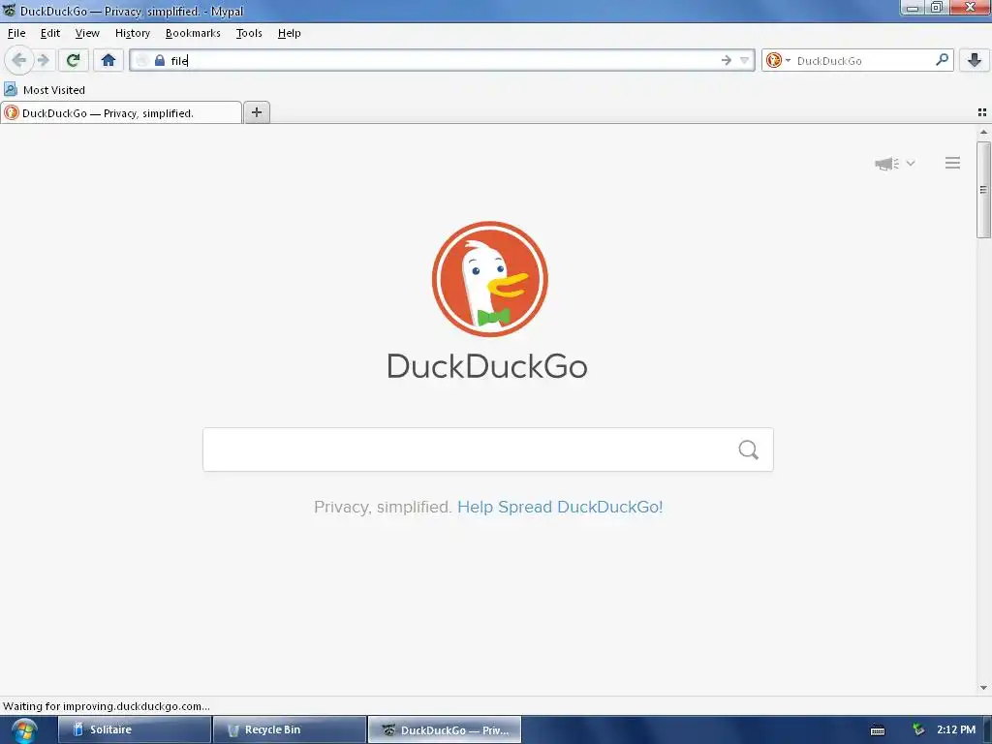
Task: Click the DuckDuckGo wordmark text
Action: tap(487, 366)
